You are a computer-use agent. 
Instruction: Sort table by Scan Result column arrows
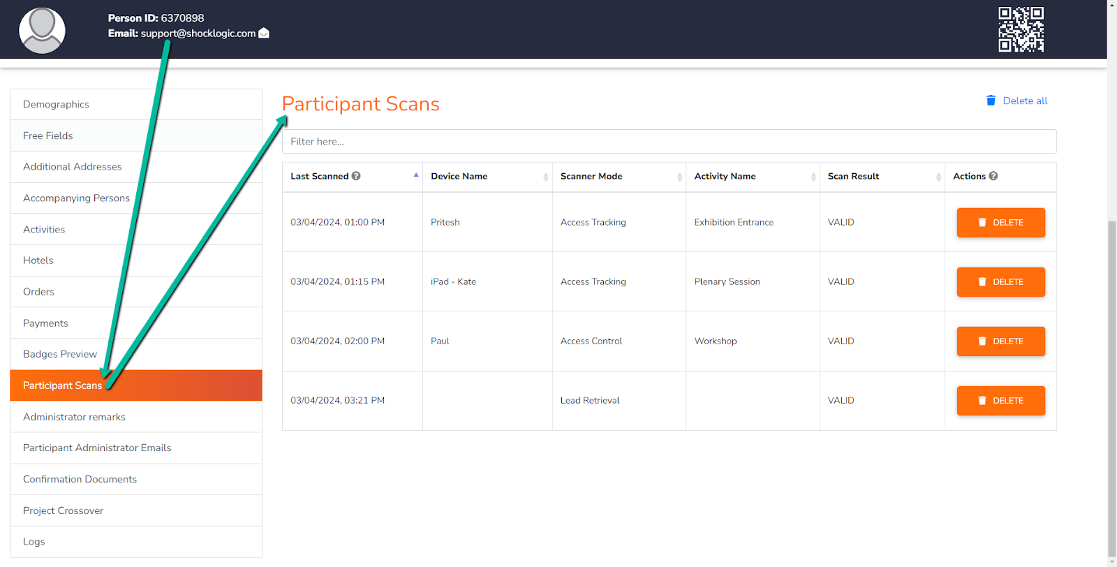938,177
